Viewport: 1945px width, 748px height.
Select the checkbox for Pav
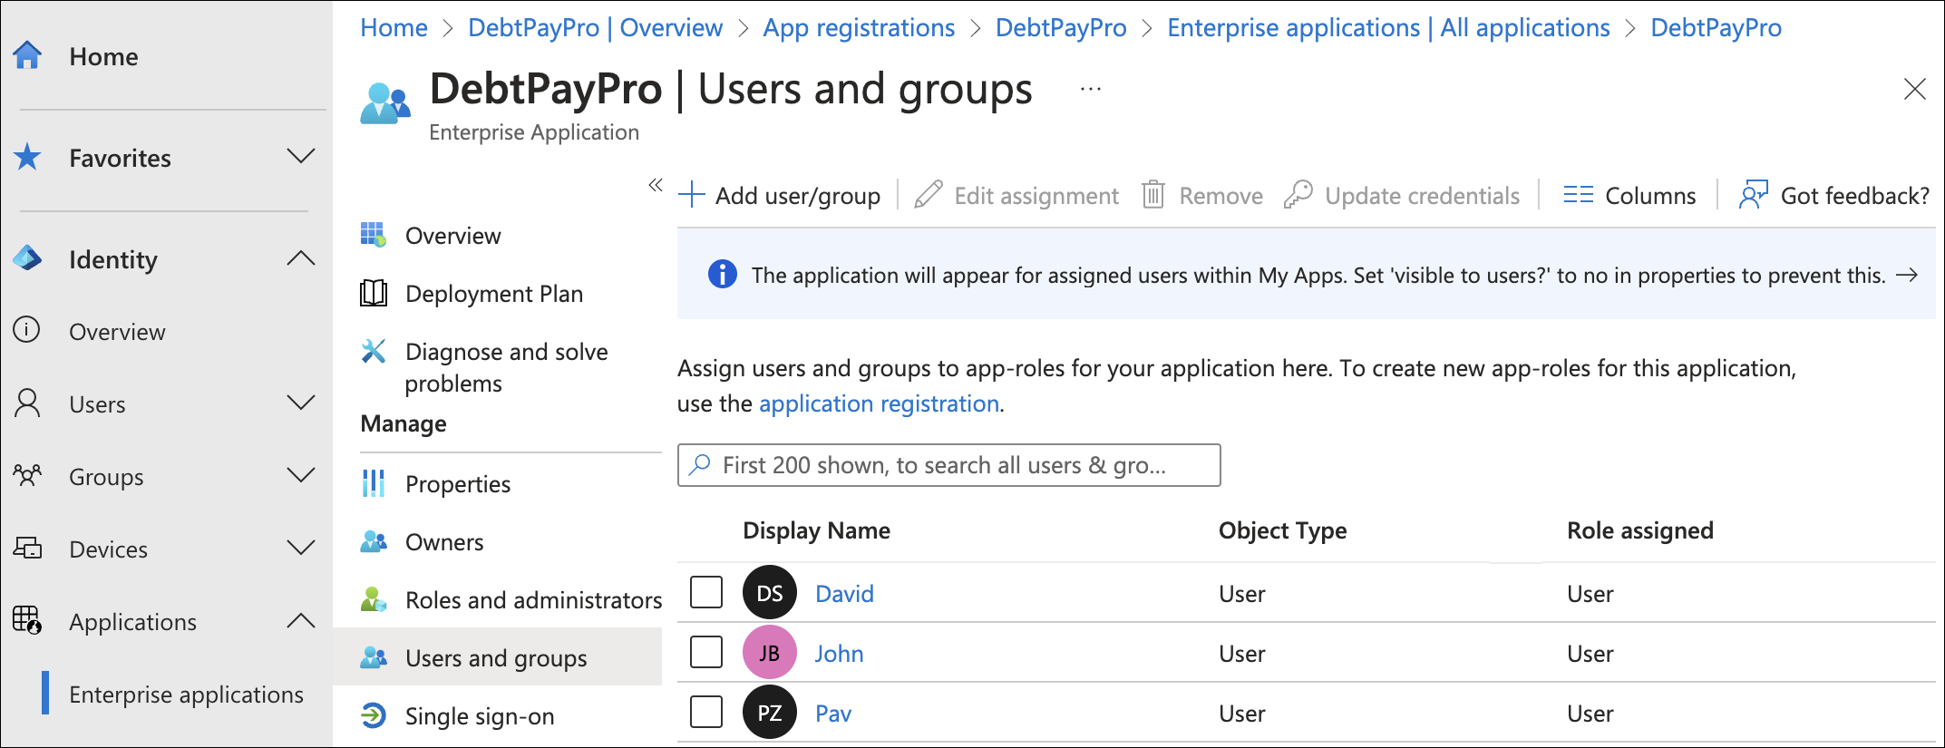706,712
